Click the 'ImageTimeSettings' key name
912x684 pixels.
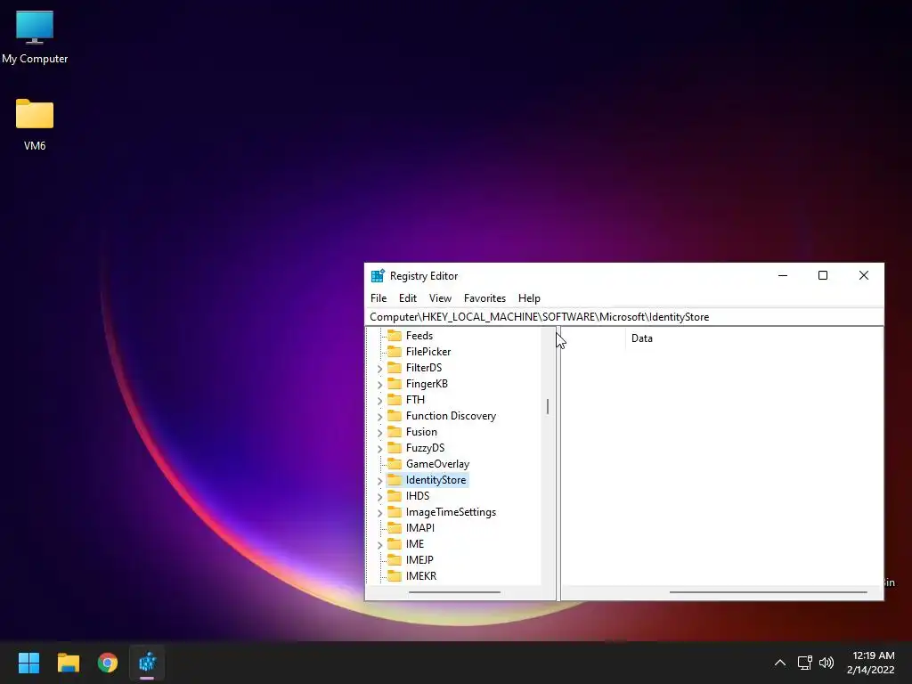pyautogui.click(x=451, y=512)
